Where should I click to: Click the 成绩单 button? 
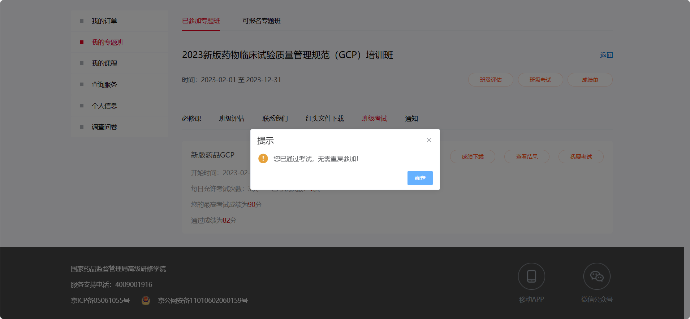coord(590,80)
